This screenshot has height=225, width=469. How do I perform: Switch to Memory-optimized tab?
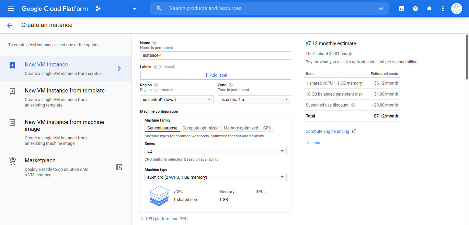[241, 128]
